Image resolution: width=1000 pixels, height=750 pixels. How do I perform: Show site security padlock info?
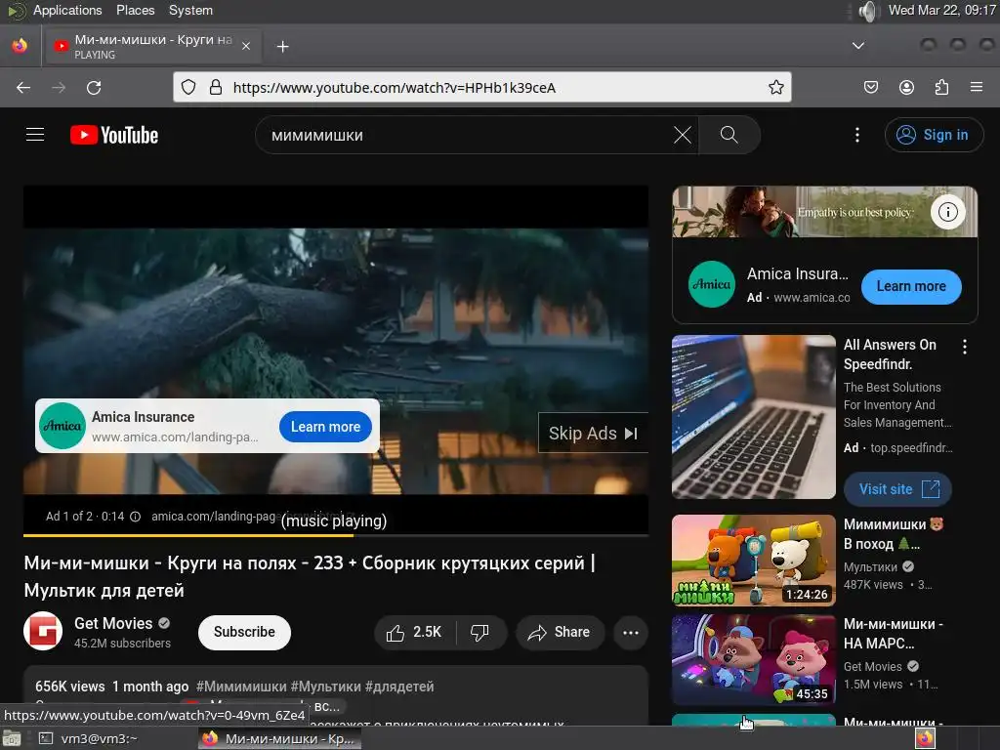[x=216, y=87]
